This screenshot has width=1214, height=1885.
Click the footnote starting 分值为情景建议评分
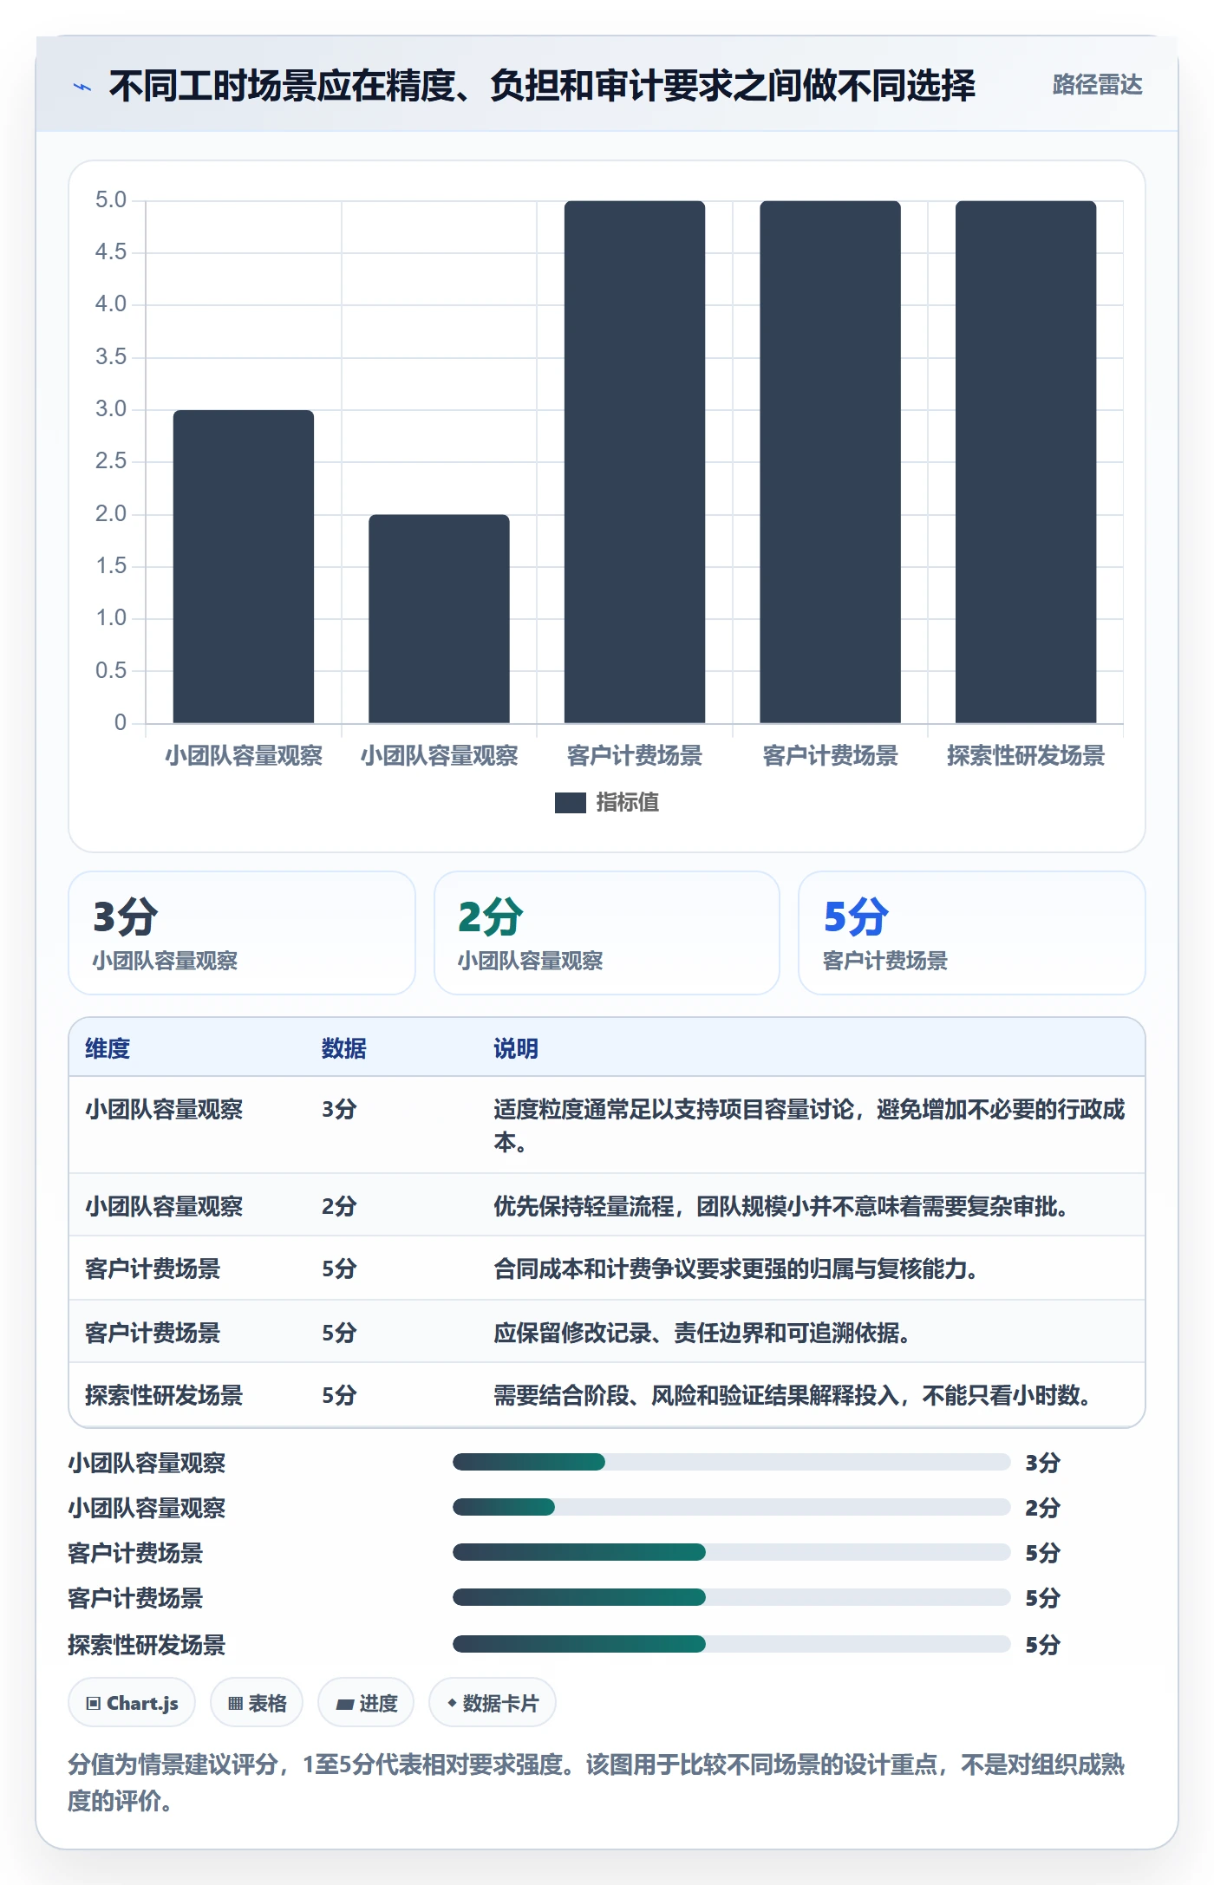(x=597, y=1783)
